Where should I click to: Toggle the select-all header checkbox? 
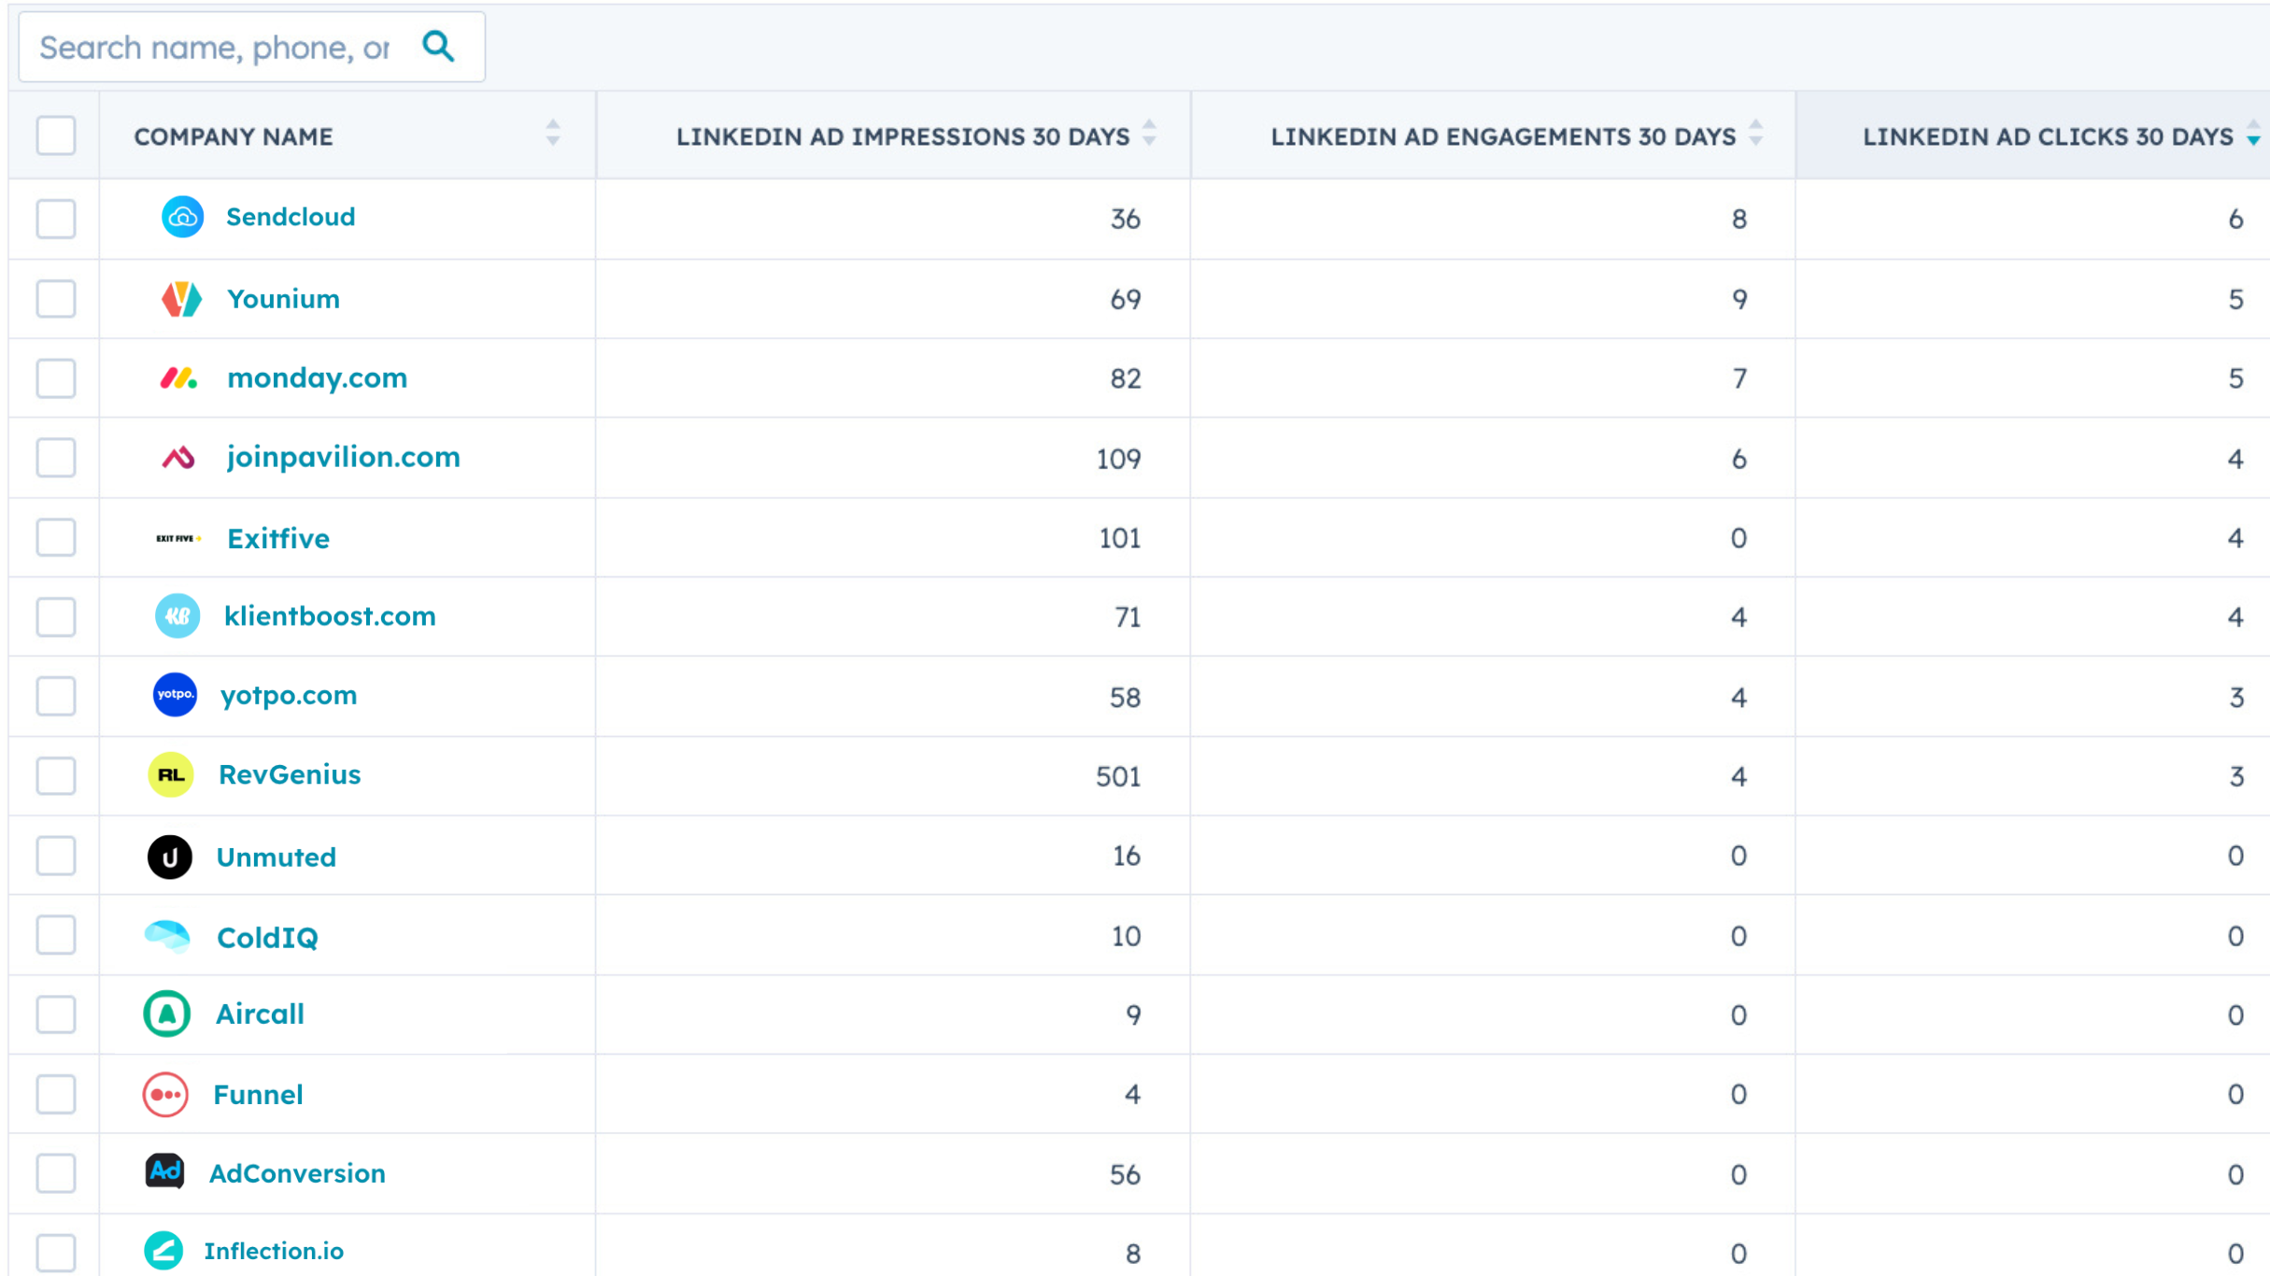point(56,135)
